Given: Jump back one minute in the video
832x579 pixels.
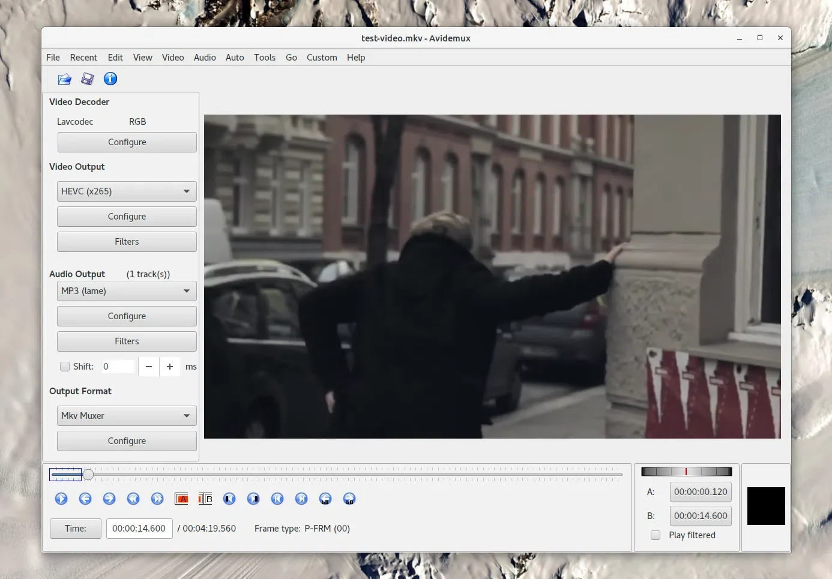Looking at the screenshot, I should click(325, 499).
